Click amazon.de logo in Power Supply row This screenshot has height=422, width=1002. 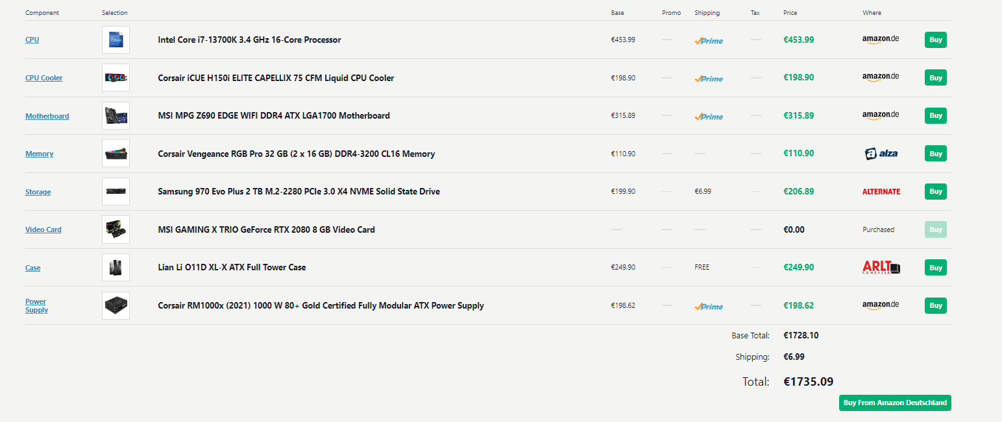coord(881,305)
